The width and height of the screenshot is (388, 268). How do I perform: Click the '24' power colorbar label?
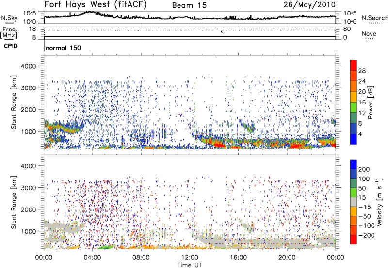point(362,81)
